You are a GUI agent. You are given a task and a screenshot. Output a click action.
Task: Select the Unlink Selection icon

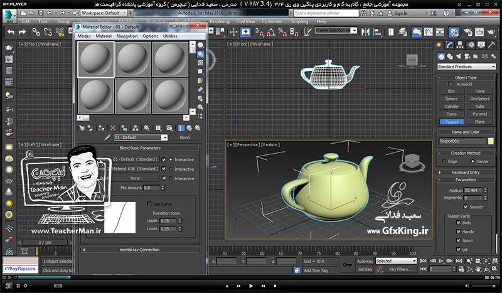48,32
